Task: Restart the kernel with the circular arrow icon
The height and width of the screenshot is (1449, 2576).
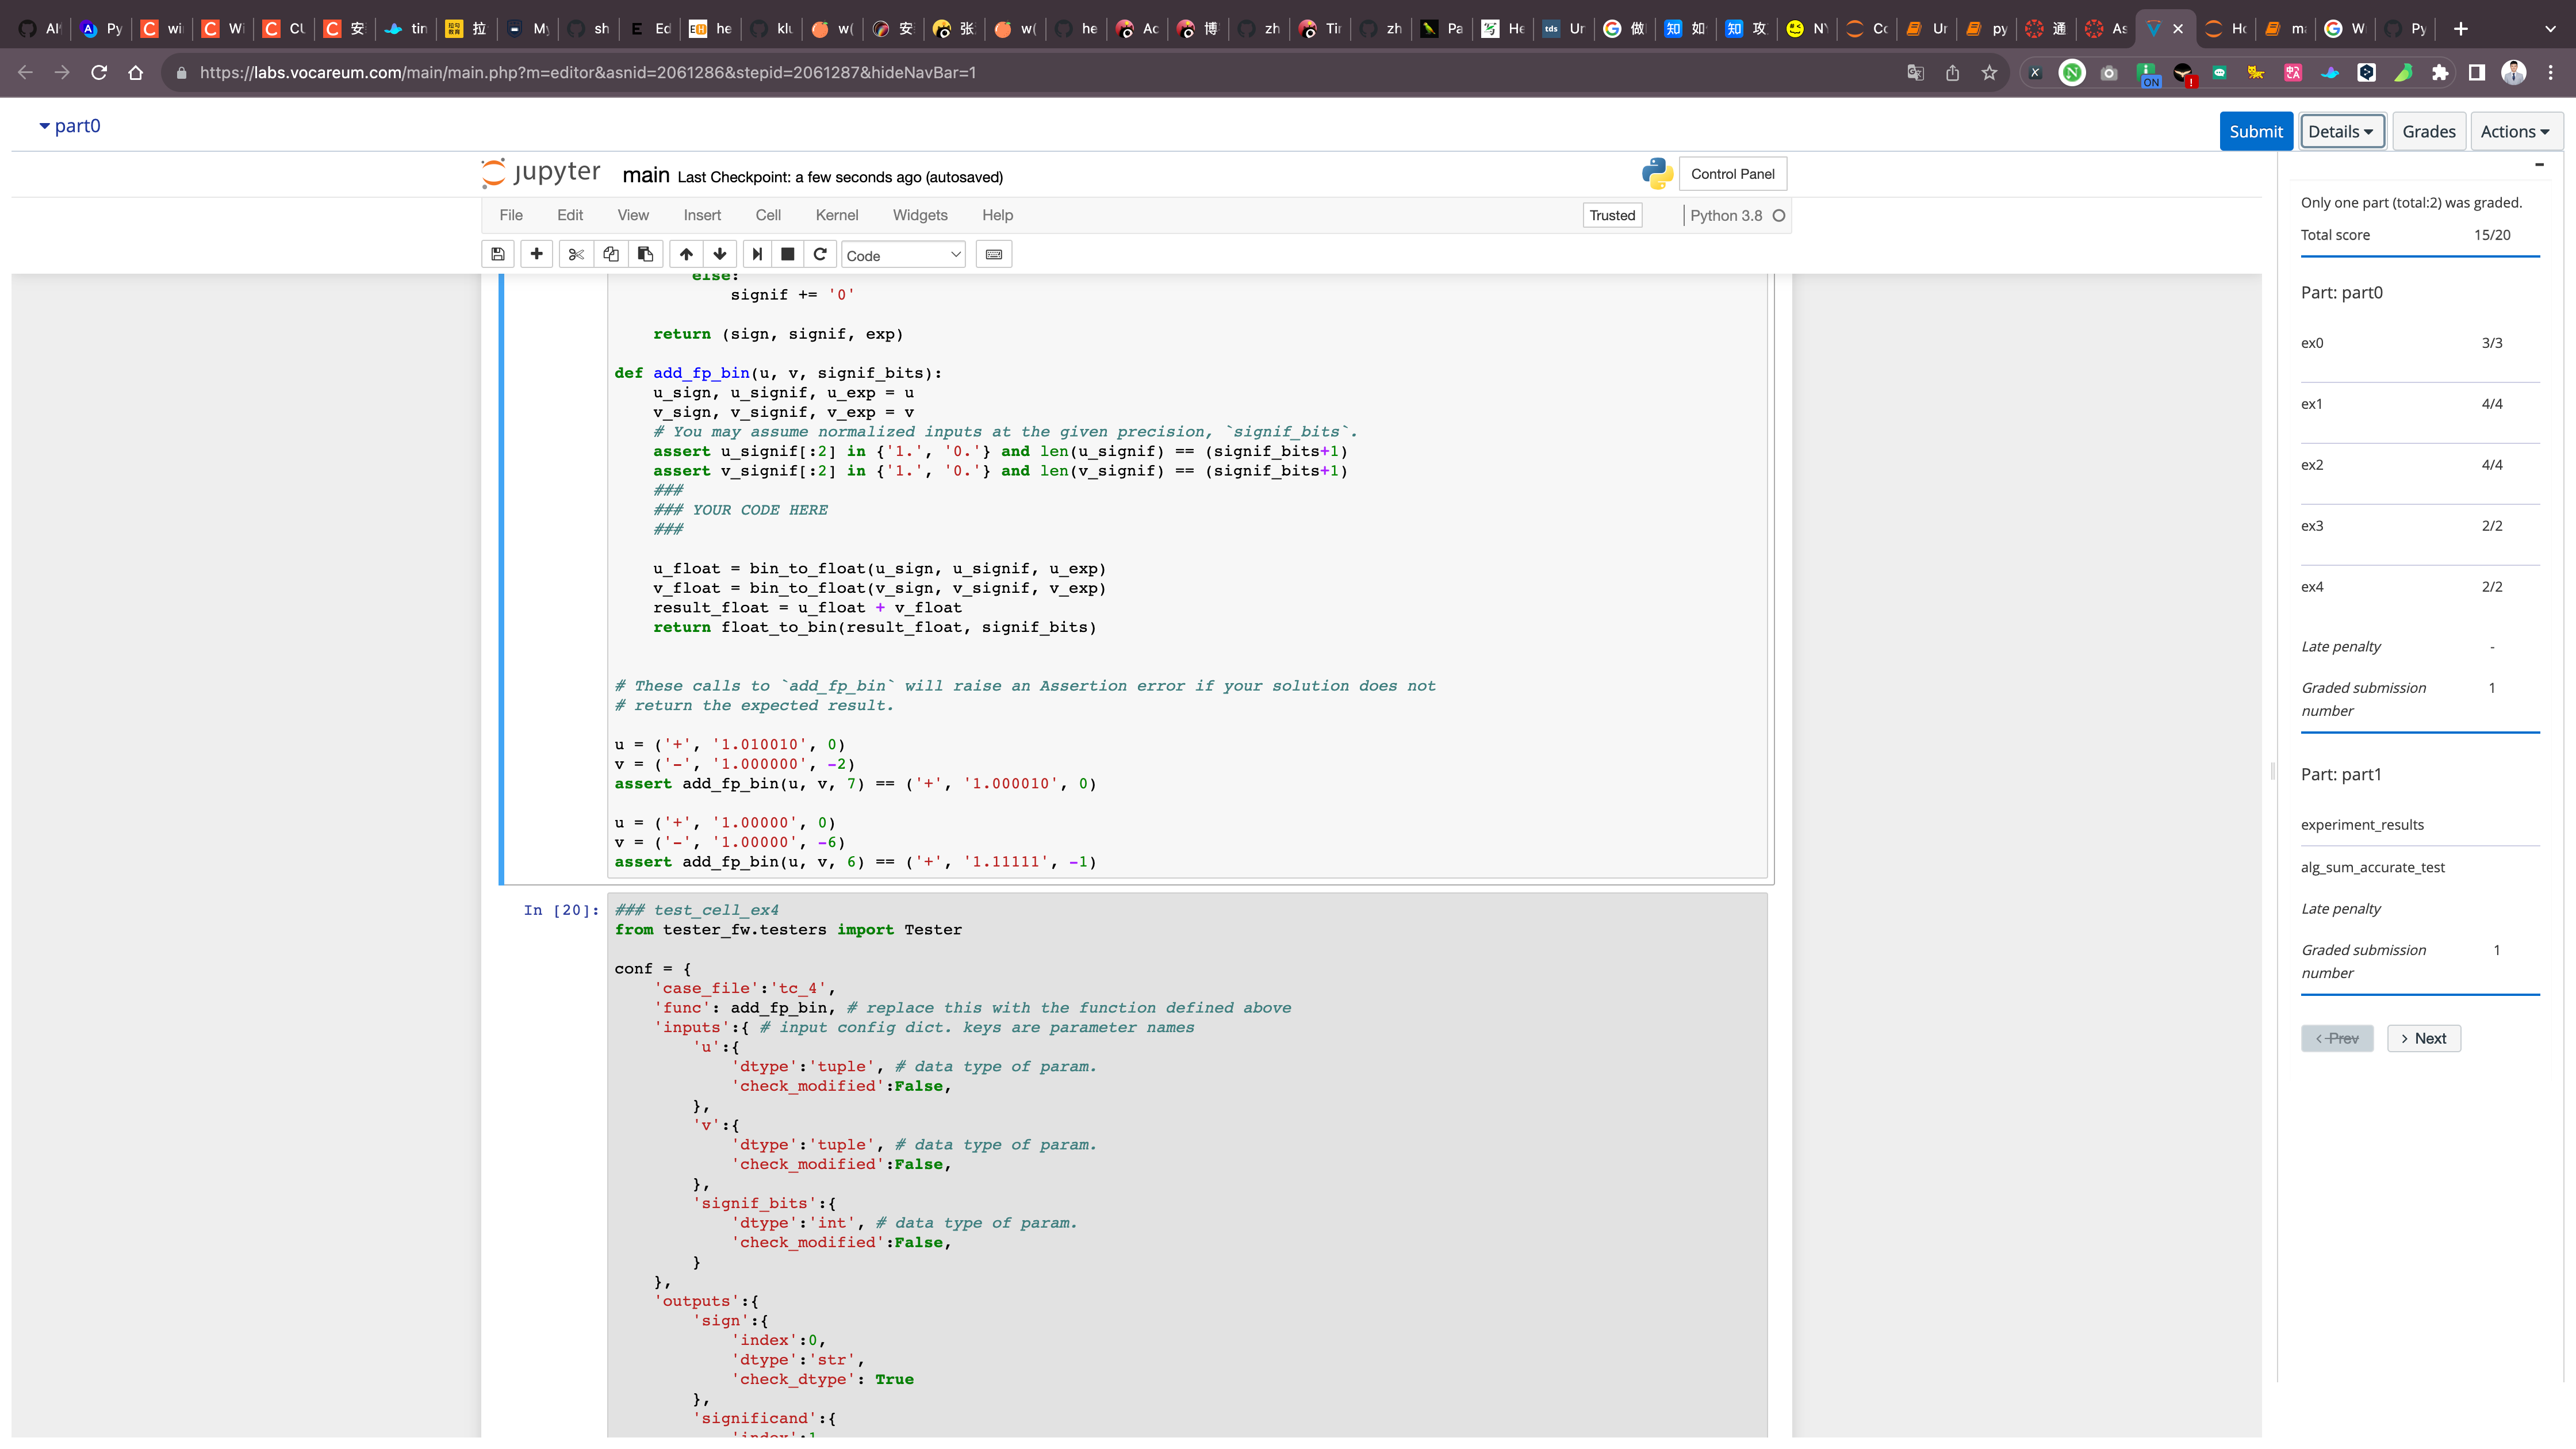Action: coord(820,255)
